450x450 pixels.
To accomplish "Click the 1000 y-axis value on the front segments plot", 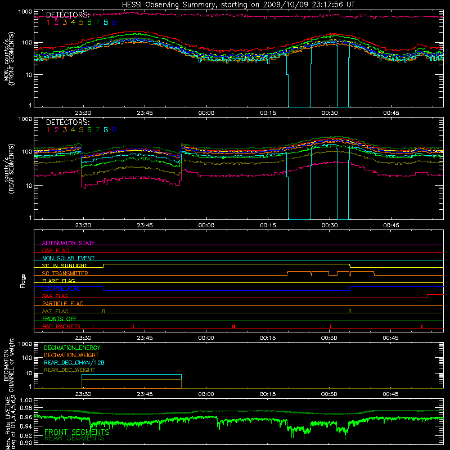I will [25, 12].
